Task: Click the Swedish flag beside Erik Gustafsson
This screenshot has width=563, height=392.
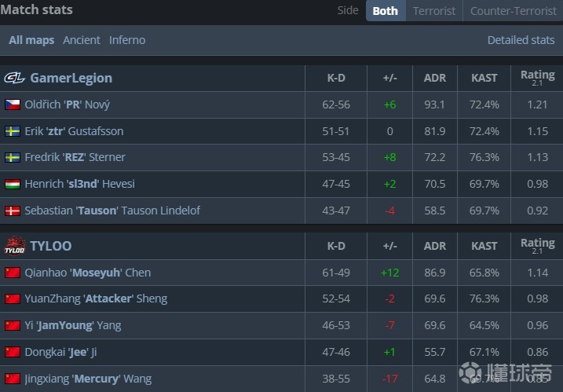Action: [13, 131]
